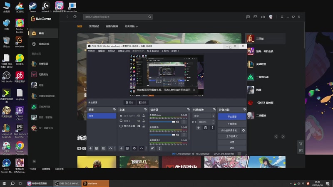Open OBS Edit menu
This screenshot has width=333, height=187.
pyautogui.click(x=101, y=51)
